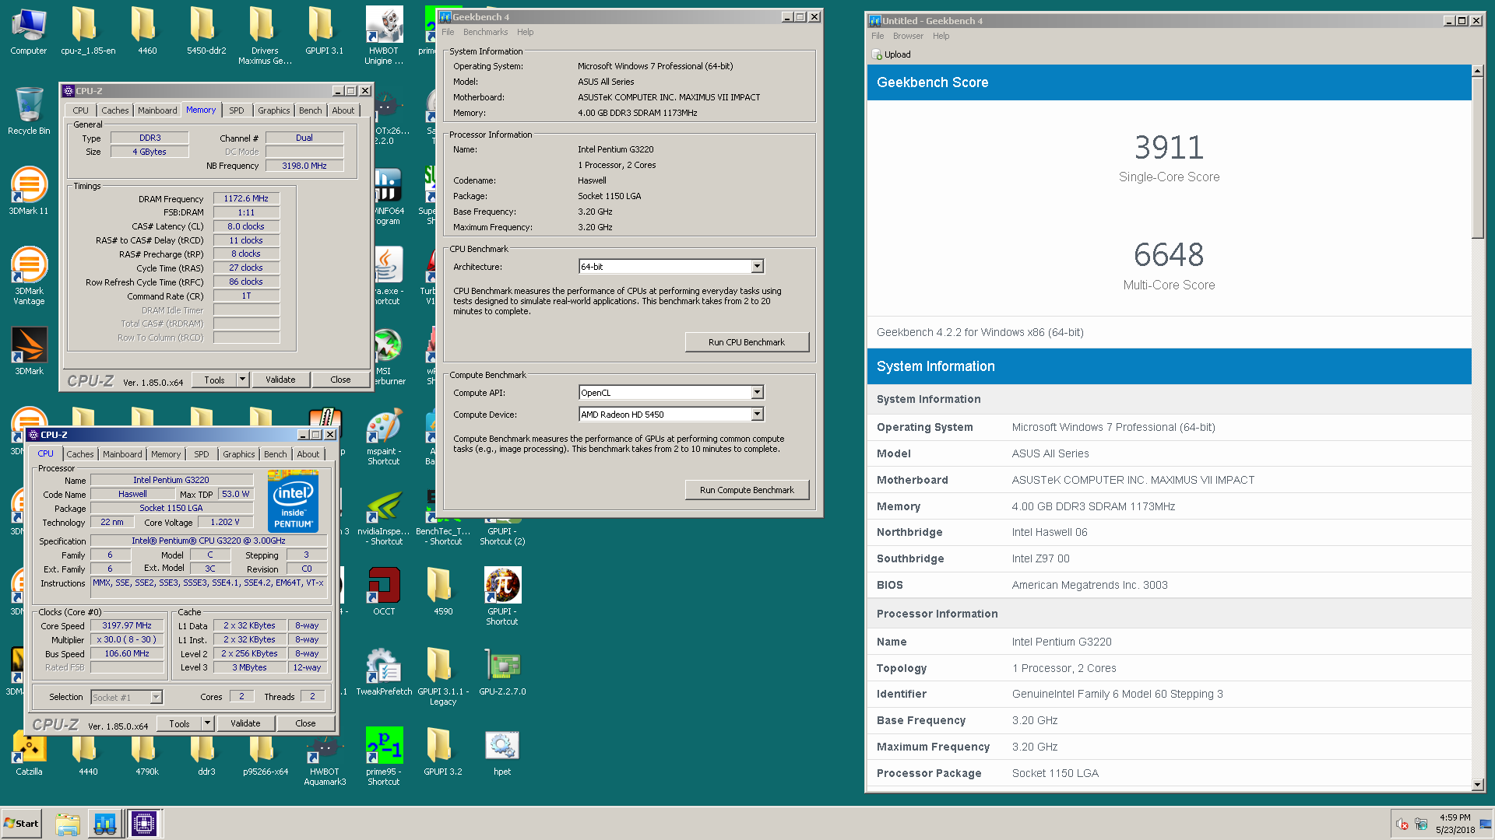Switch to Graphics tab in lower CPU-Z
This screenshot has width=1495, height=840.
(239, 454)
